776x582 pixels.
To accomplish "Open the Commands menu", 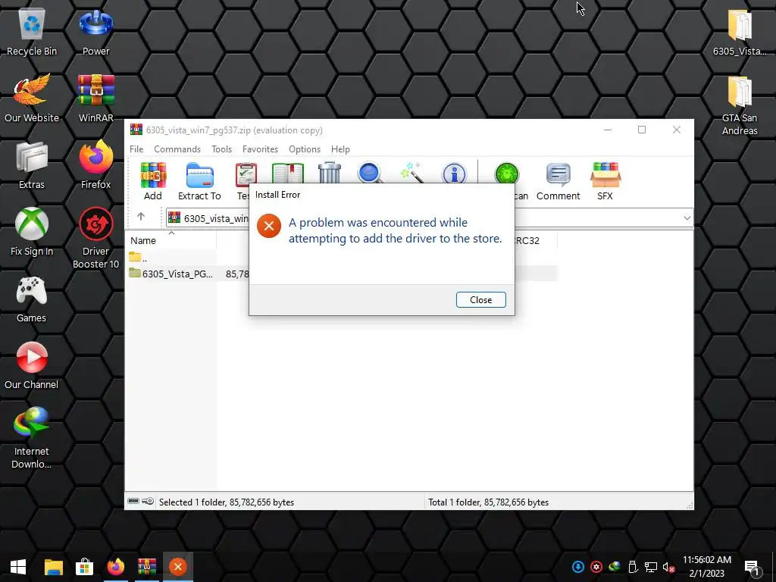I will (x=177, y=149).
